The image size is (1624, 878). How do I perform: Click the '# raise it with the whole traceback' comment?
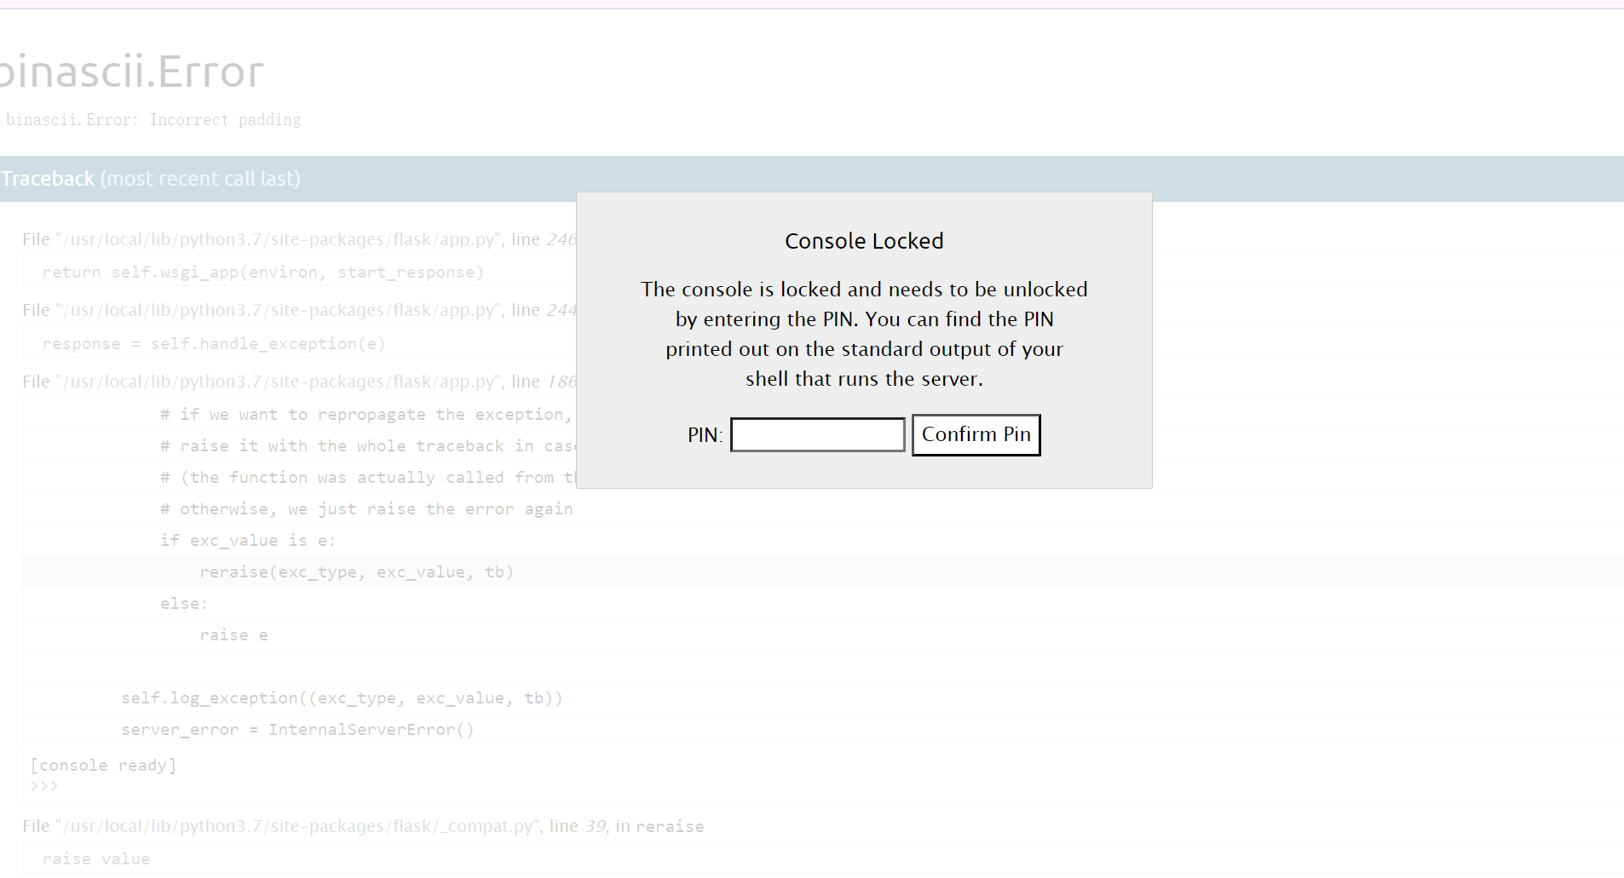(x=367, y=446)
